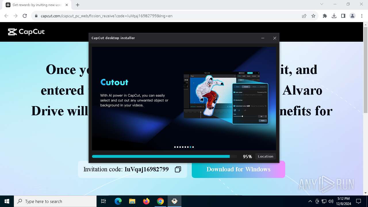Click the page vertical scrollbar

[366, 70]
